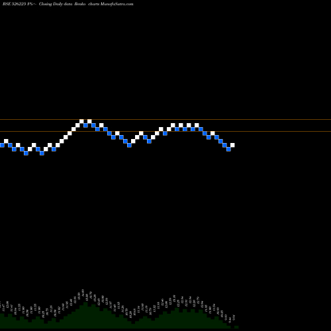Click the lower orange horizontal level line
This screenshot has width=331, height=331.
[165, 132]
